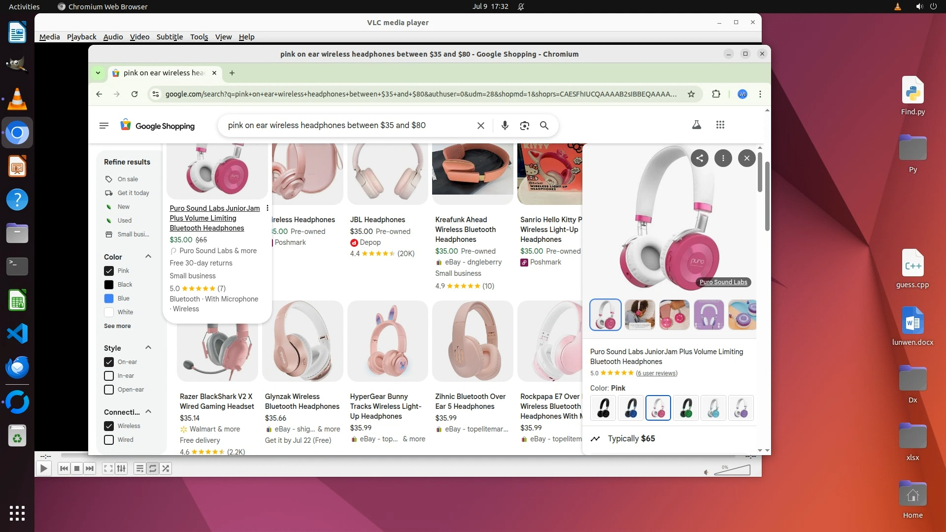
Task: Open Search Labs flask icon
Action: (x=696, y=125)
